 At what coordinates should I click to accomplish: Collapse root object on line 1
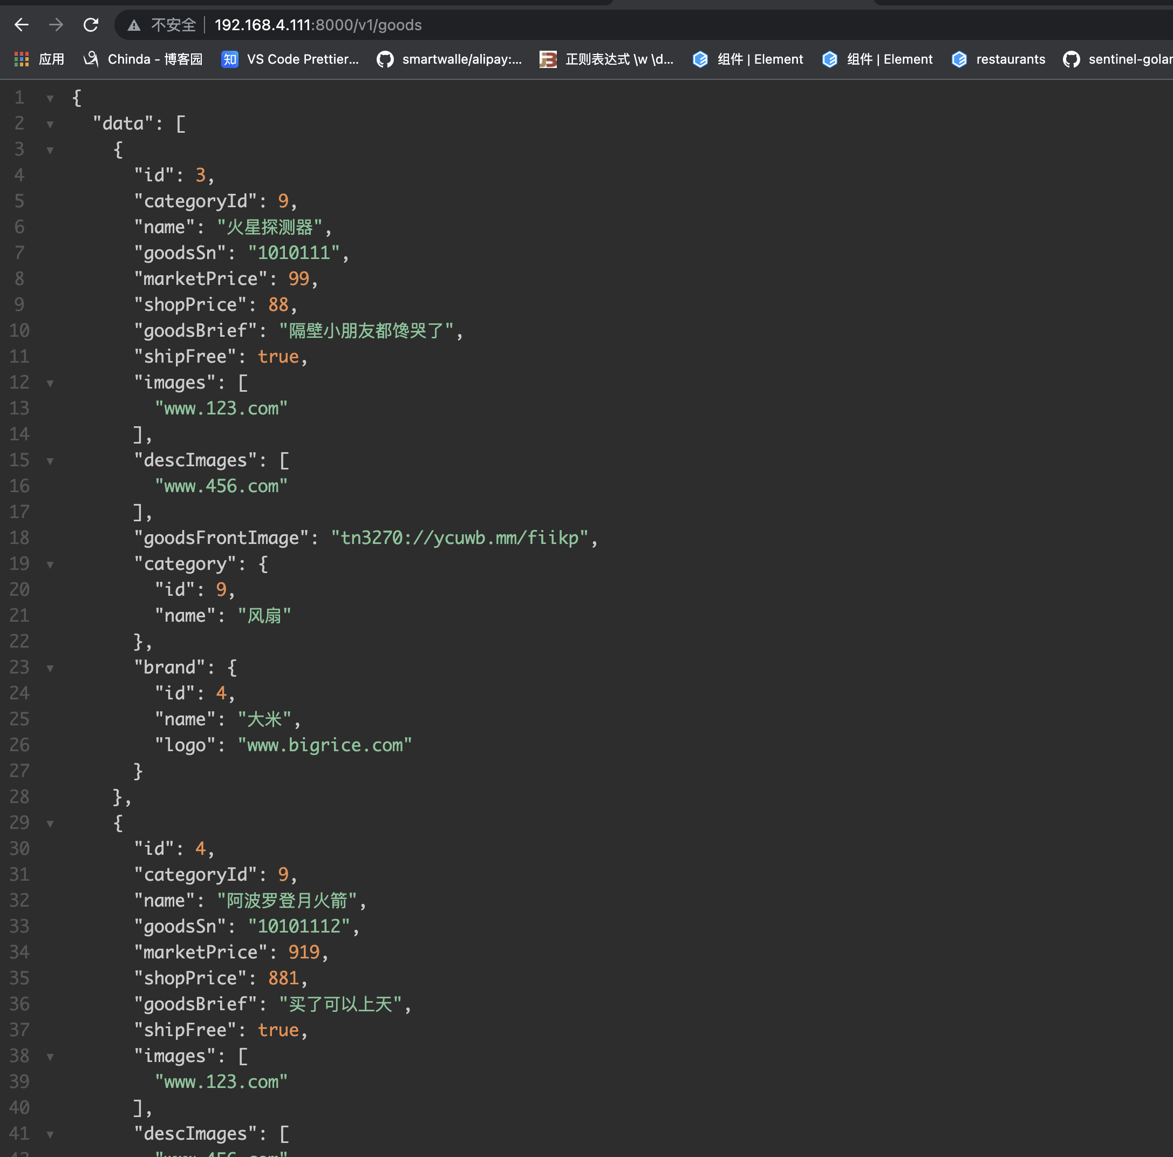pos(50,98)
